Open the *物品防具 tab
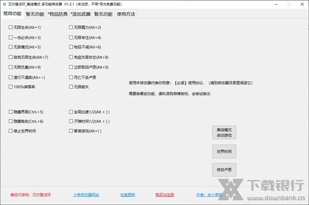This screenshot has height=205, width=309. [58, 14]
